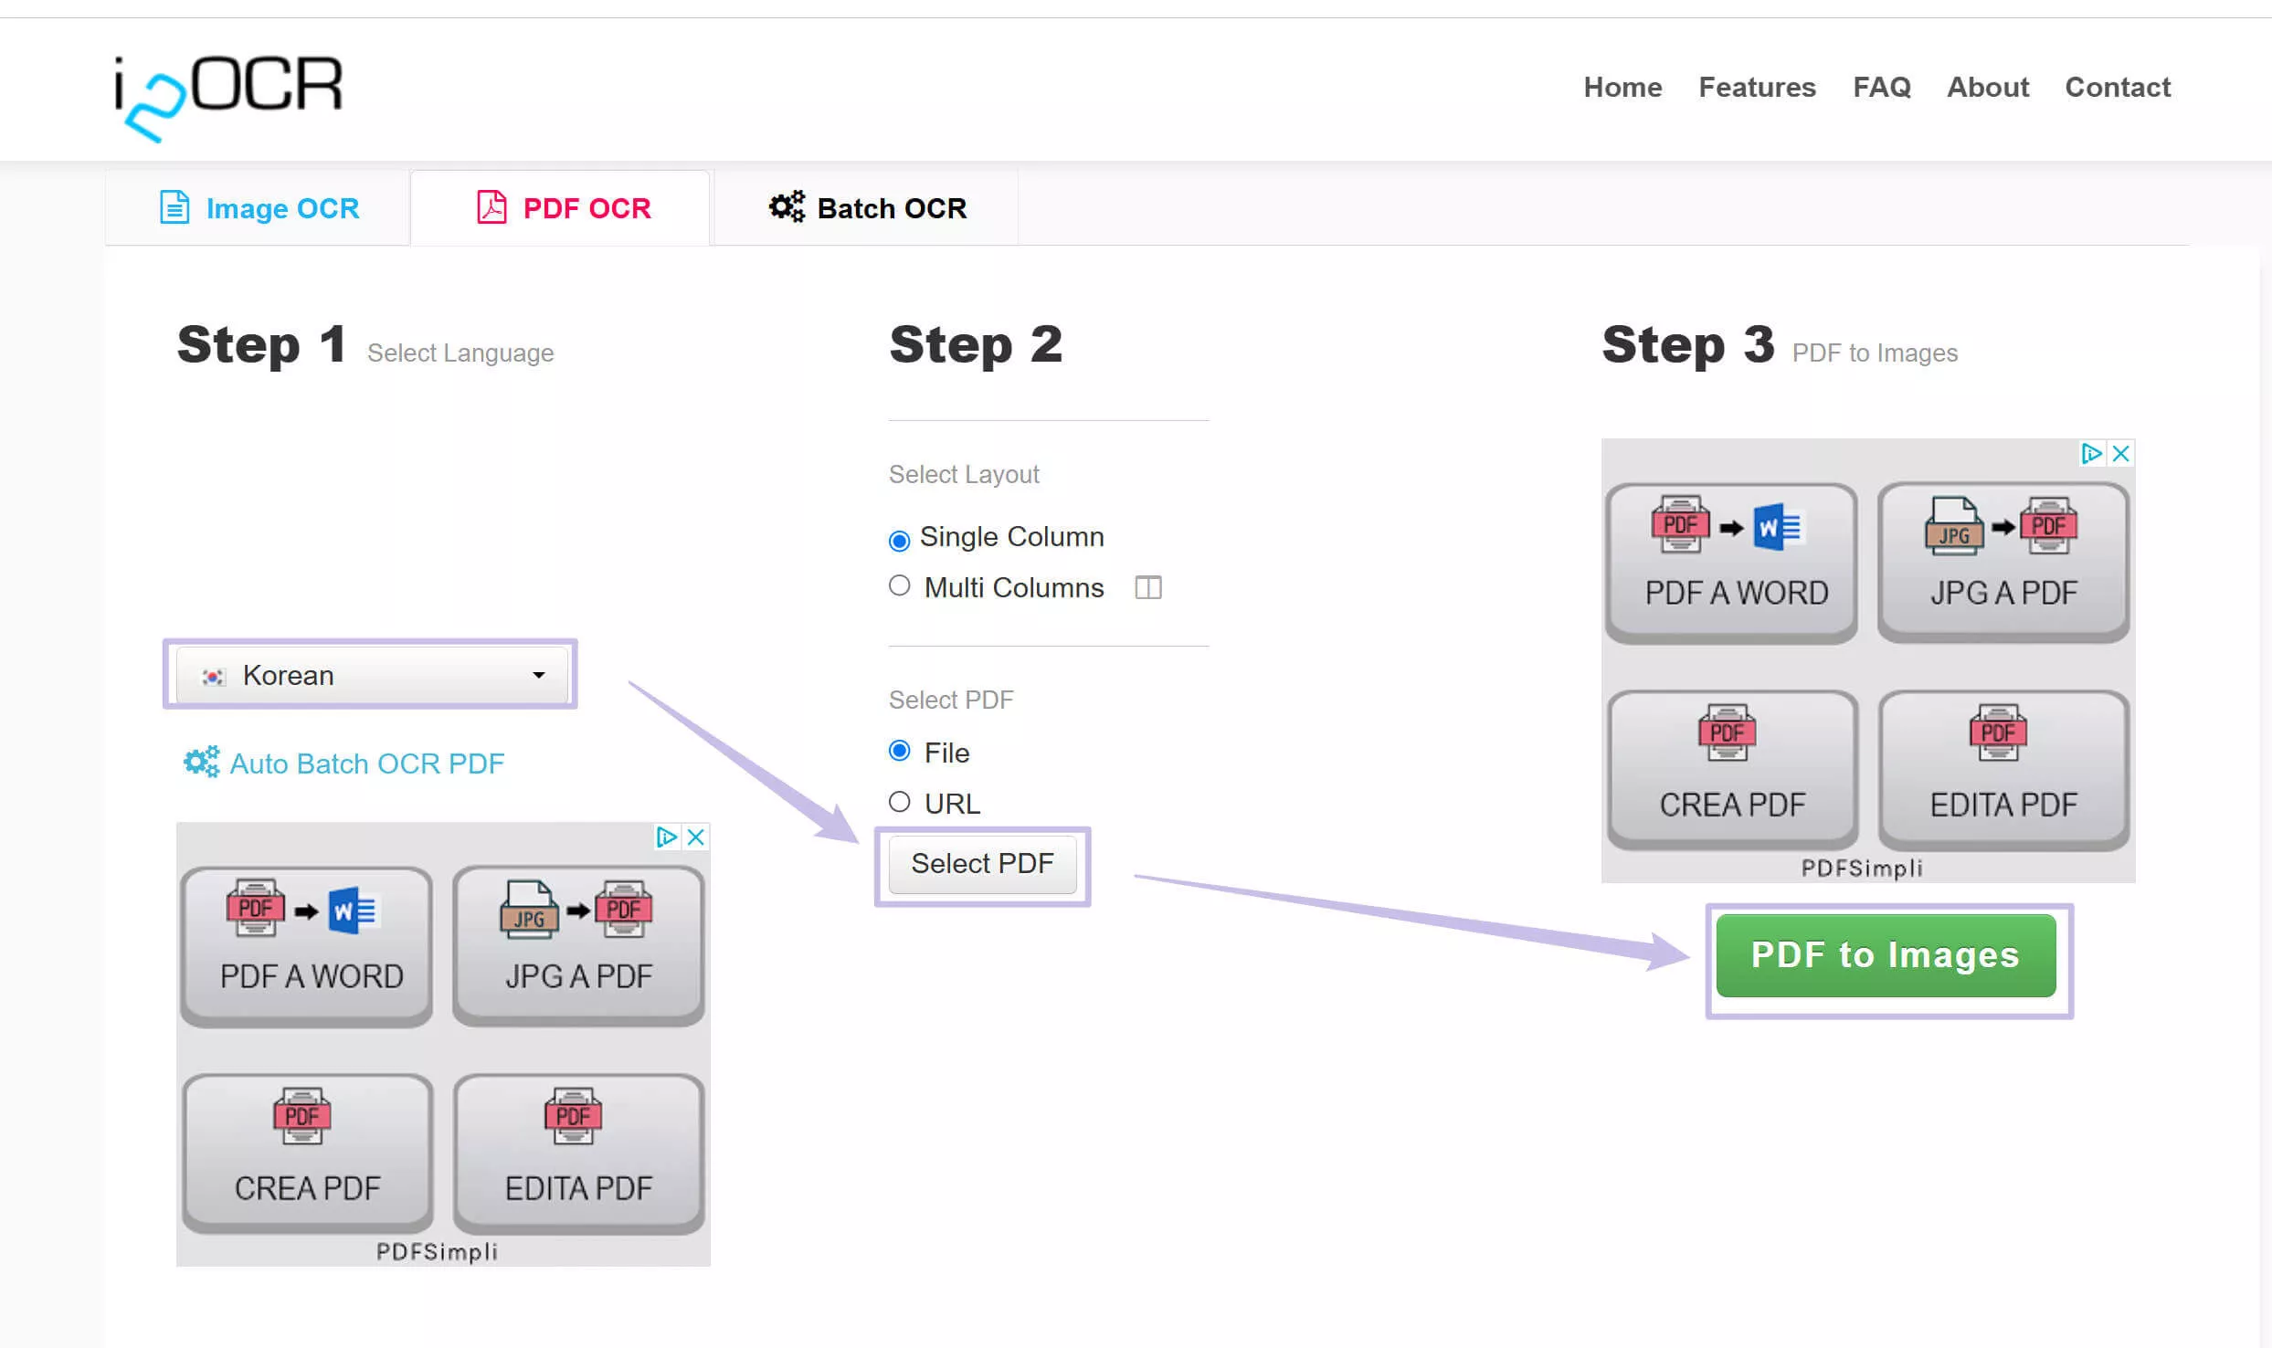2272x1348 pixels.
Task: Click the green PDF to Images button
Action: click(1886, 955)
